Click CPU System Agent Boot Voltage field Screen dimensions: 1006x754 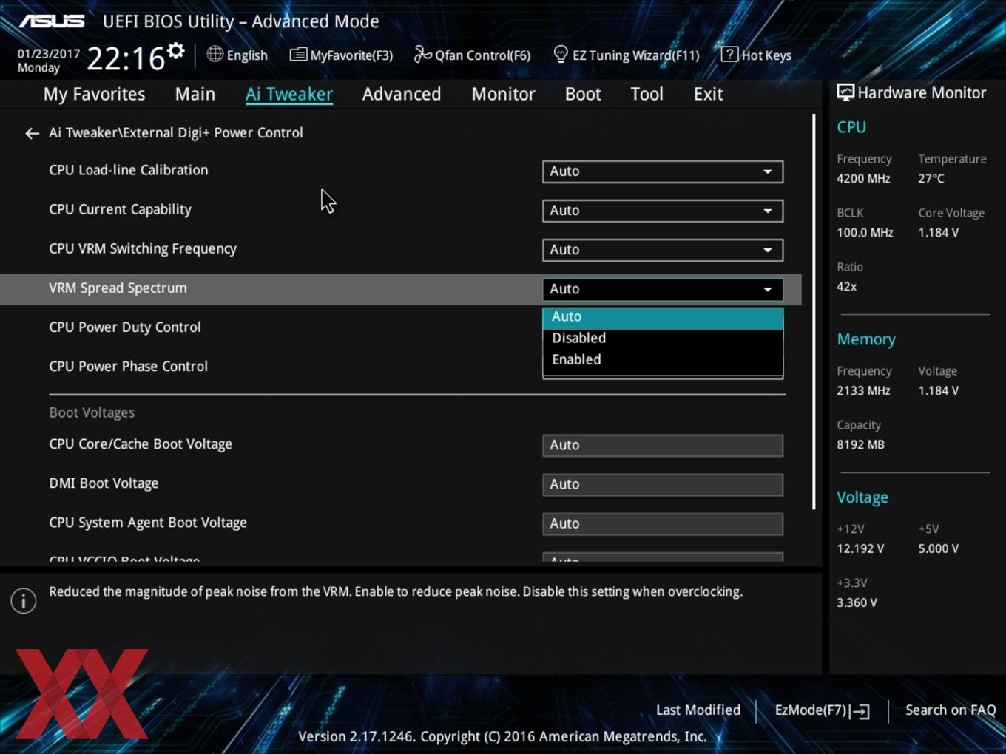663,524
